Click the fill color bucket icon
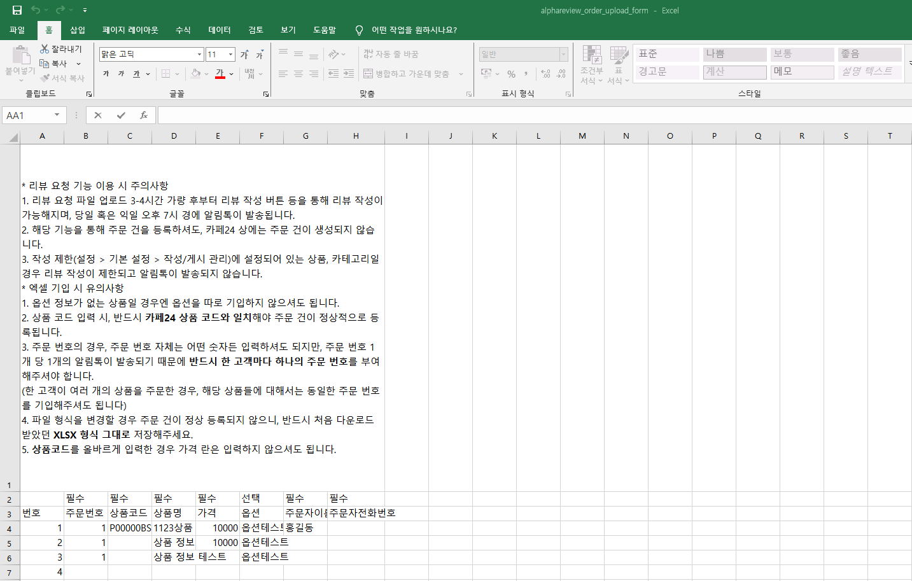This screenshot has width=912, height=581. [x=196, y=74]
